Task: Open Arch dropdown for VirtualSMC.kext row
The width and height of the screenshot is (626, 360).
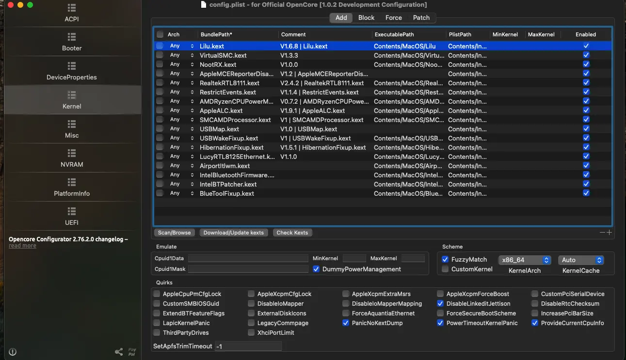Action: (x=181, y=55)
